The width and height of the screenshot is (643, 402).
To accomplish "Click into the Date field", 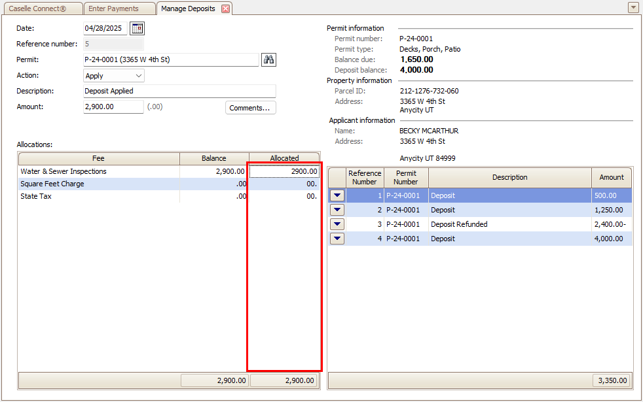I will coord(105,28).
